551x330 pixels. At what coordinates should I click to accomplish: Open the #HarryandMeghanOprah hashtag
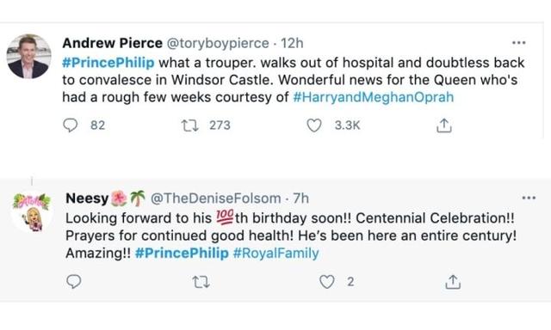(373, 97)
